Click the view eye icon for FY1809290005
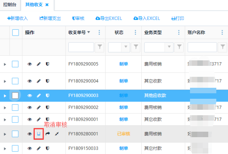Viewport: 228px width, 154px height. point(30,64)
